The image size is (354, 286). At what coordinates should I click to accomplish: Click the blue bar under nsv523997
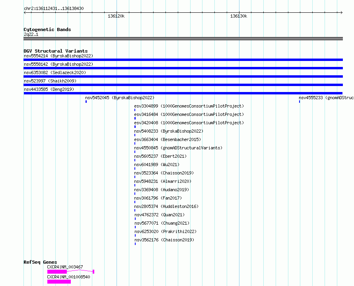click(183, 85)
